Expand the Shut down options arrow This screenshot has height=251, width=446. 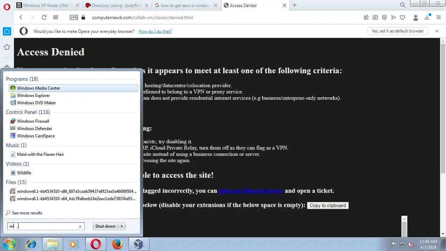coord(122,226)
